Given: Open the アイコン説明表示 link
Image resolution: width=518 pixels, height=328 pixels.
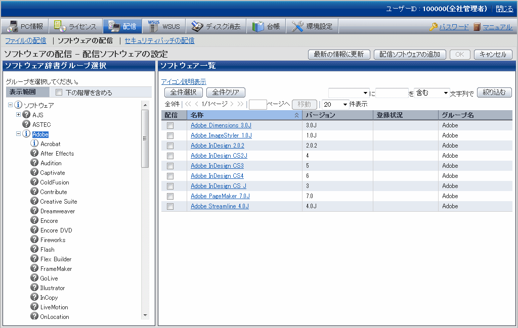Looking at the screenshot, I should click(x=184, y=81).
